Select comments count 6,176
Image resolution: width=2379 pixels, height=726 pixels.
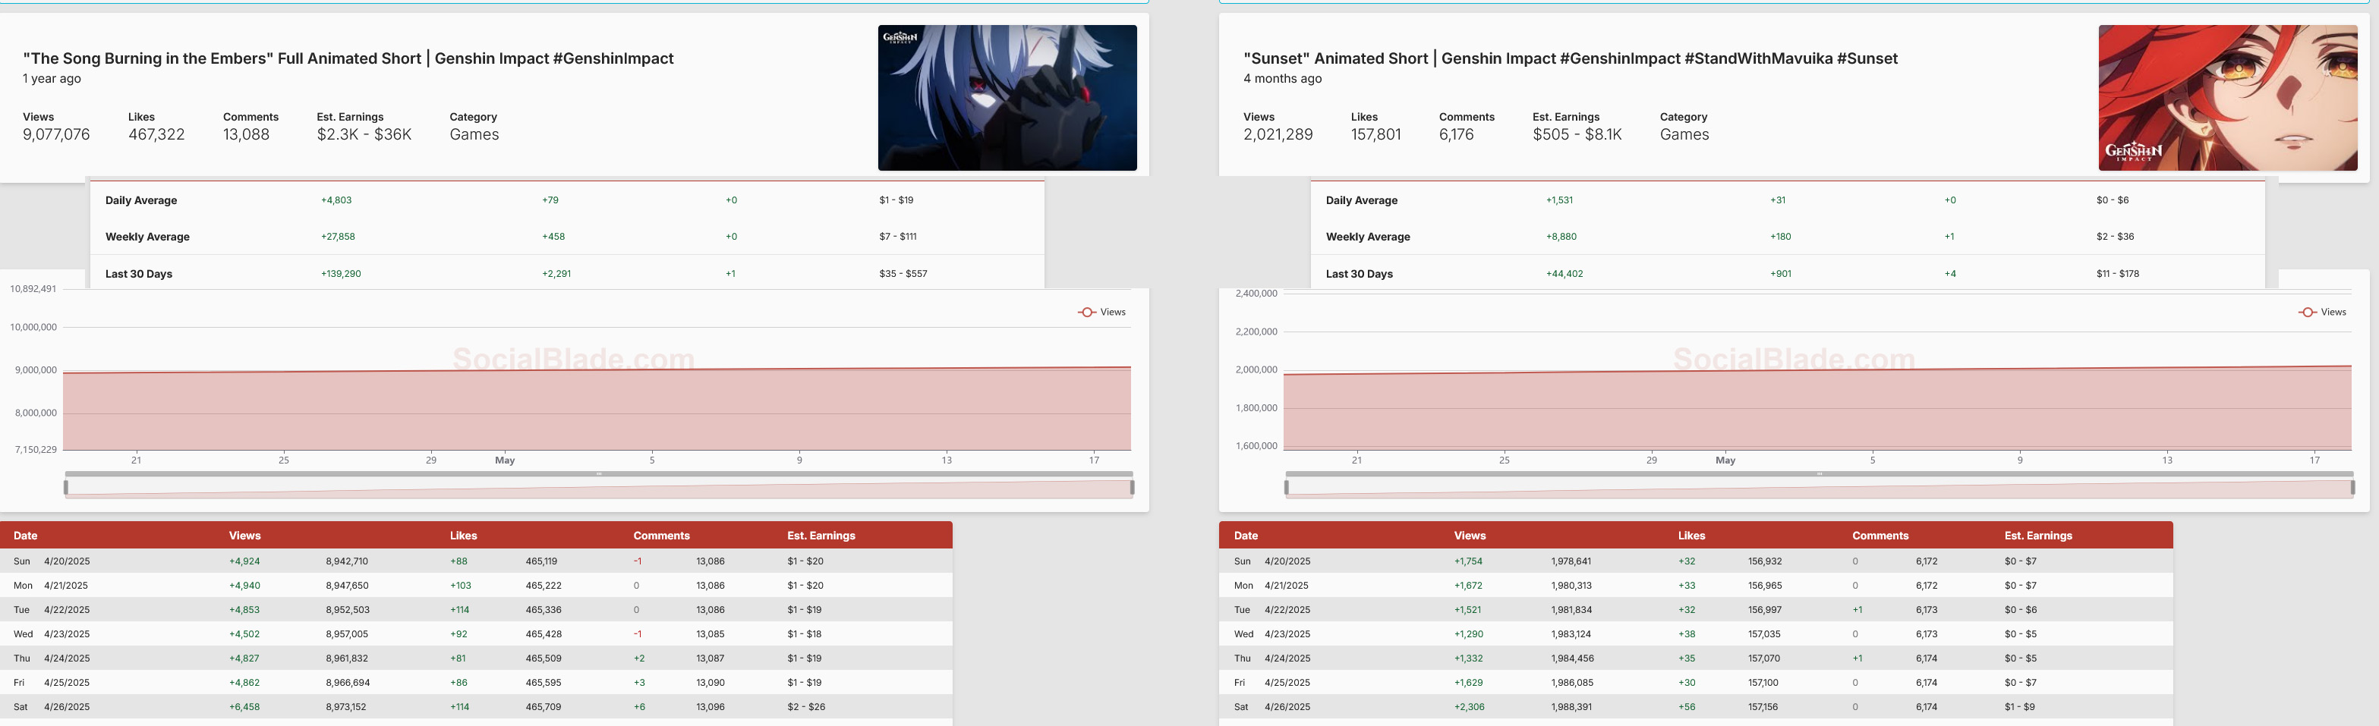(1457, 135)
